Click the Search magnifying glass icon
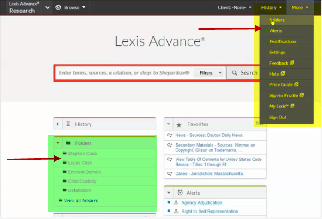The width and height of the screenshot is (322, 219). point(234,73)
